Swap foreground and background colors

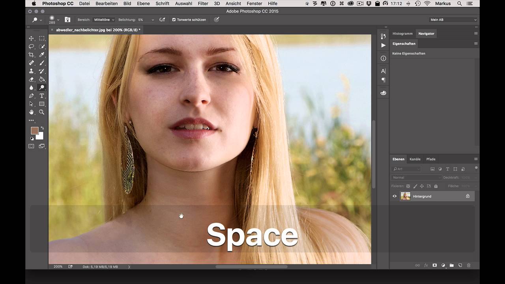[x=42, y=128]
